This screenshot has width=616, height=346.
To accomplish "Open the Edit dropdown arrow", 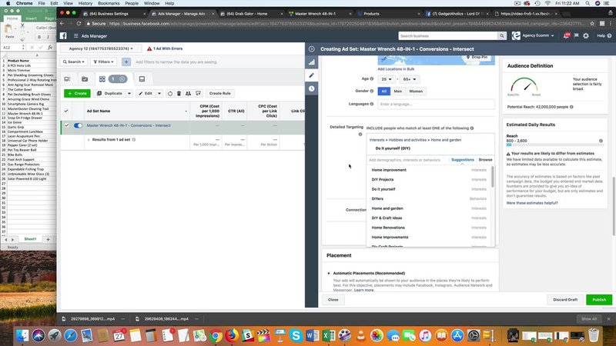I will coord(159,93).
